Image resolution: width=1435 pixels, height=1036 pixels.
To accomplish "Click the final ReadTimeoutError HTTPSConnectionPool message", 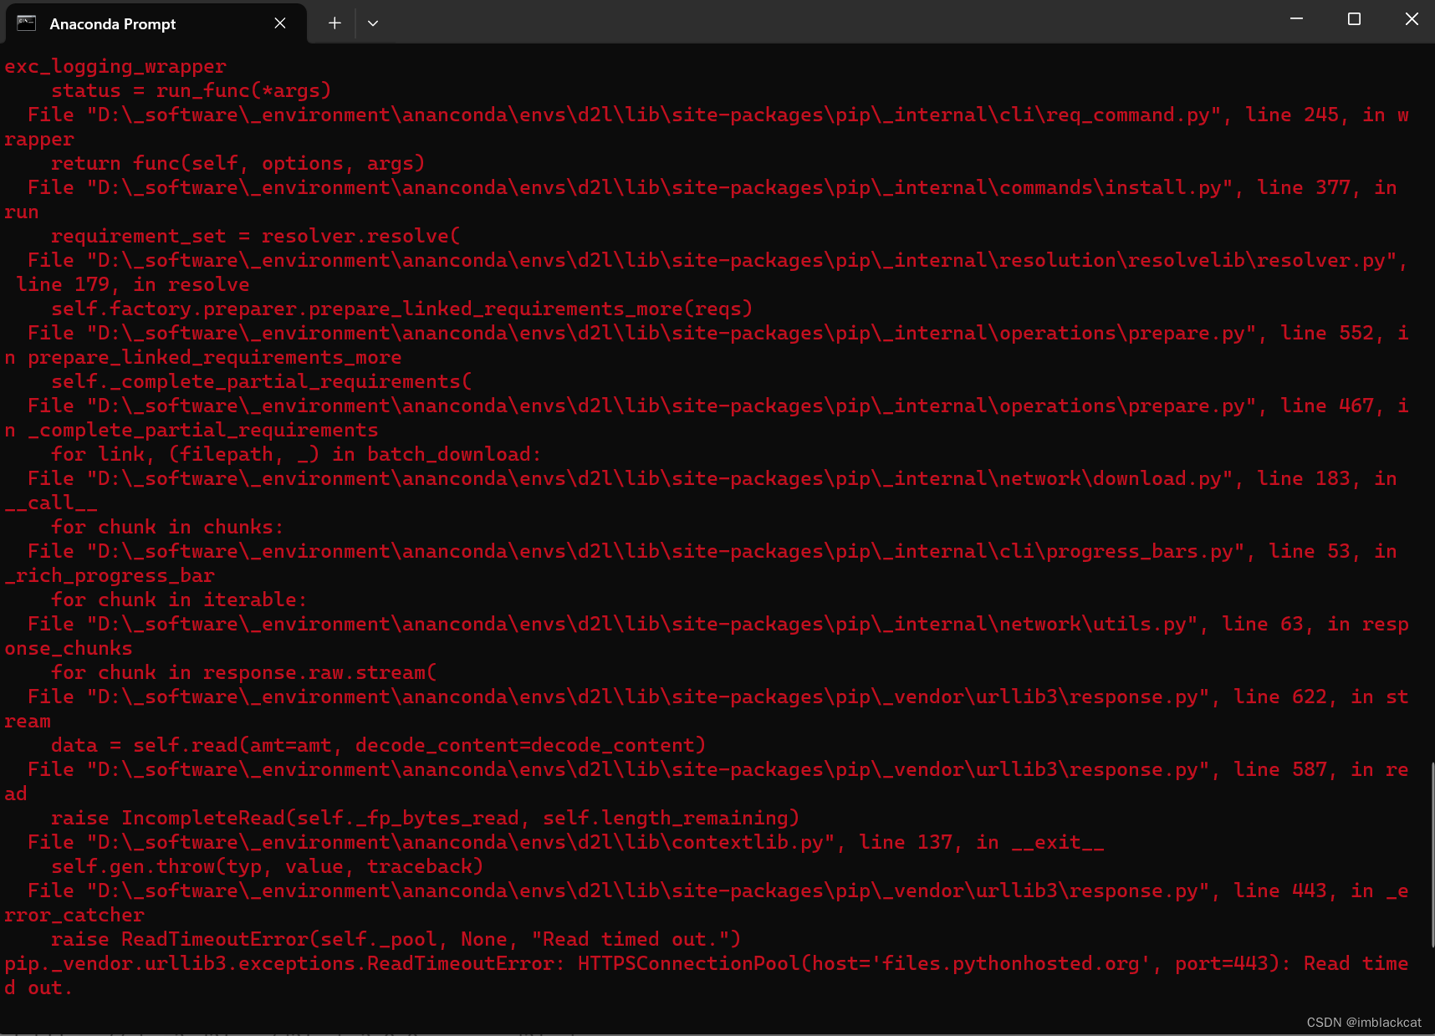I will point(707,964).
